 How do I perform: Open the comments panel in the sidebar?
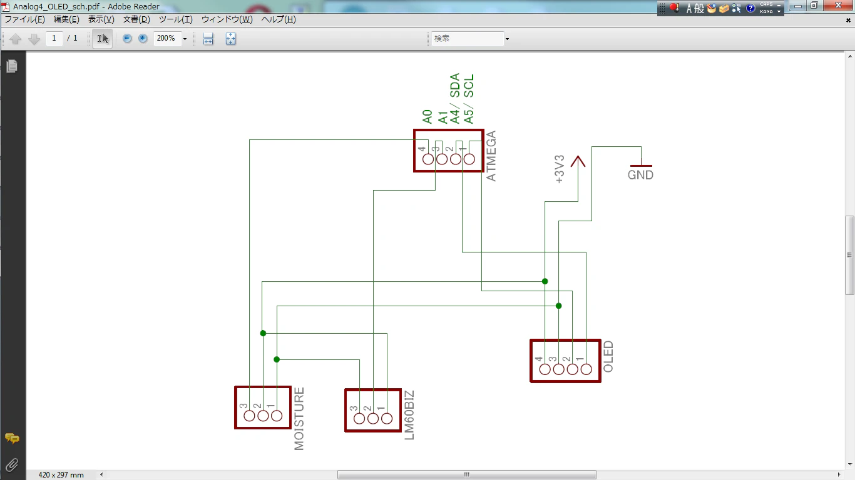(11, 438)
